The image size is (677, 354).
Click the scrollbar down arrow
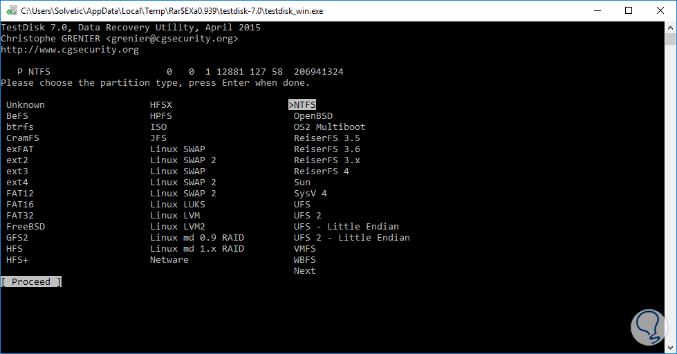click(670, 348)
